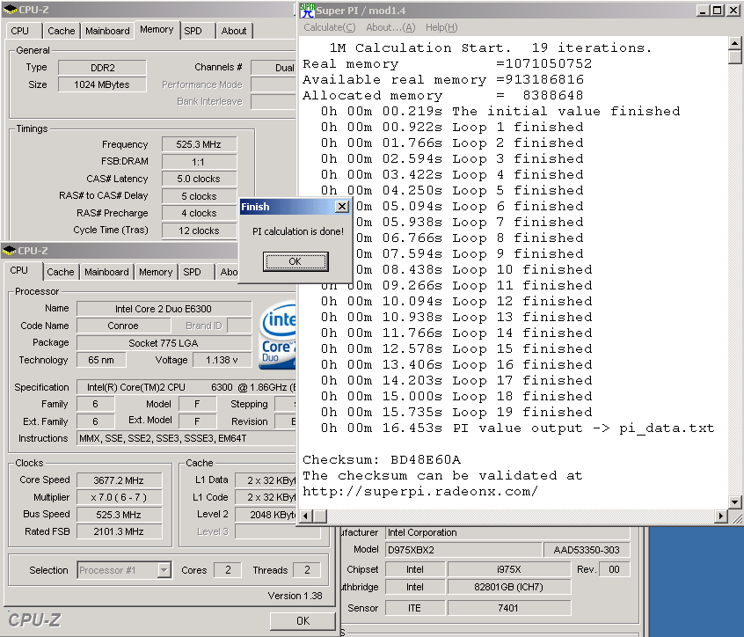Click the Cores count field
744x637 pixels.
coord(228,570)
